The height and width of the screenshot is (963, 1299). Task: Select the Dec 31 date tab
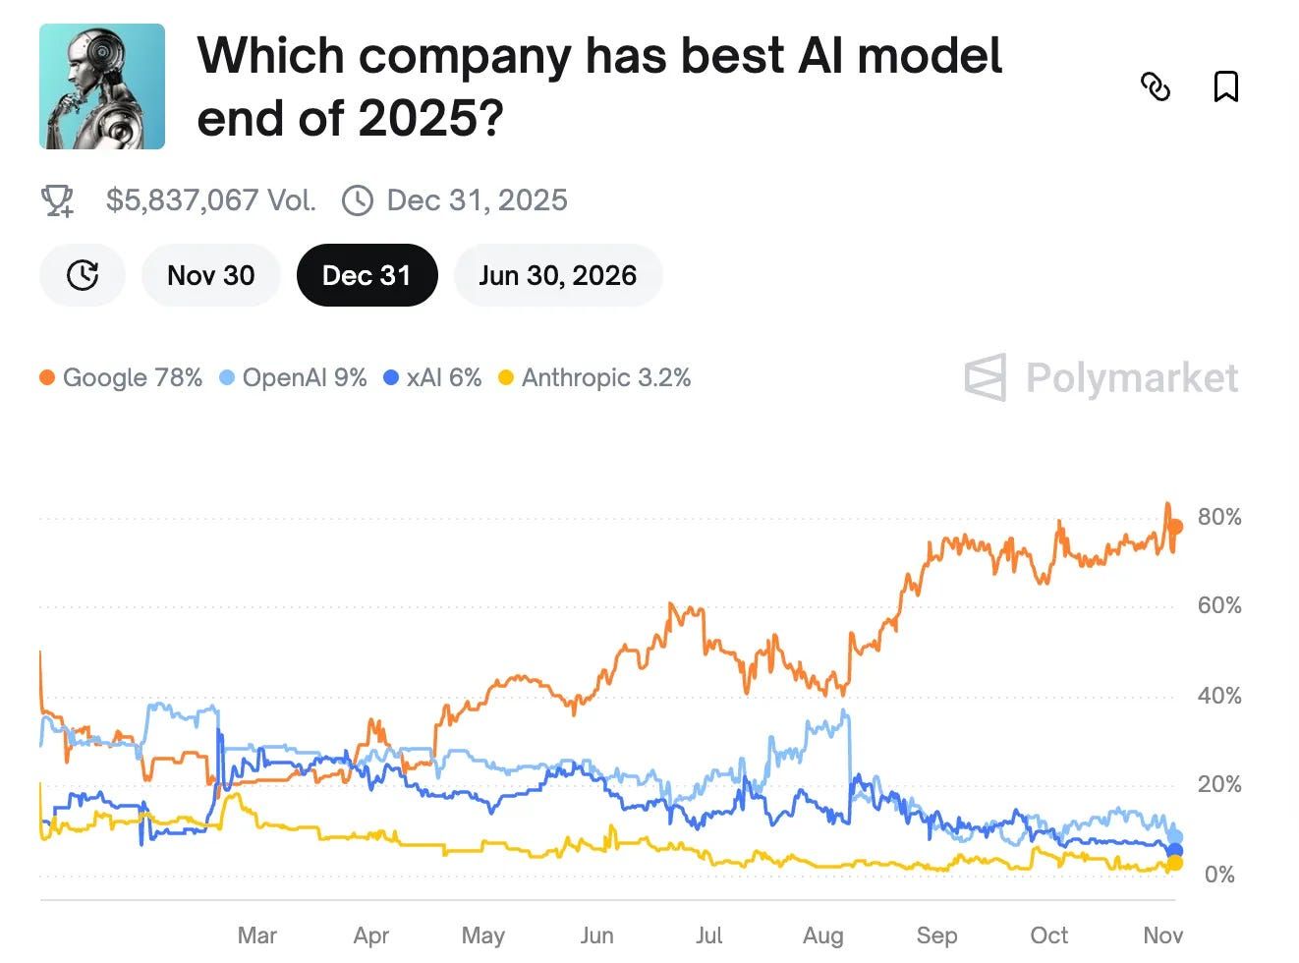pyautogui.click(x=367, y=275)
